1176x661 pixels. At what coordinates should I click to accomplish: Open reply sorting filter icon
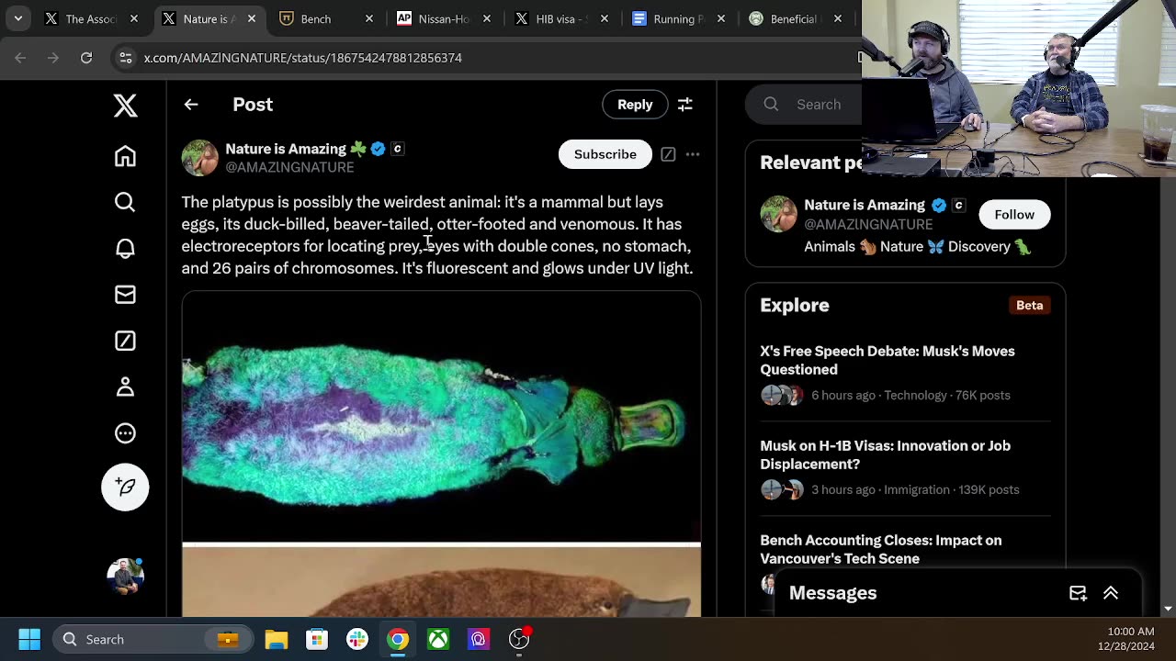[x=685, y=105]
